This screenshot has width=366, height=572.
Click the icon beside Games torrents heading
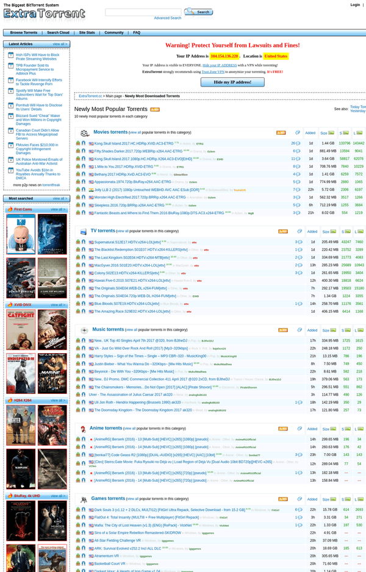click(84, 499)
